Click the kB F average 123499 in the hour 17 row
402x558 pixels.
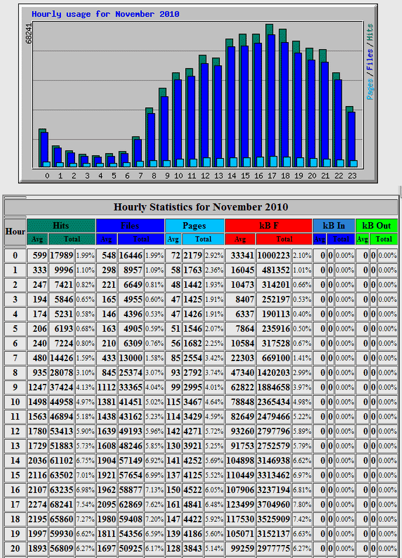coord(240,505)
